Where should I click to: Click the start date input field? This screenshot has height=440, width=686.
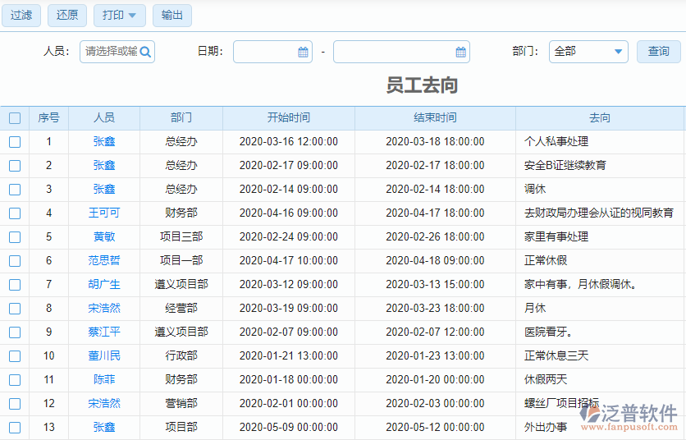264,52
